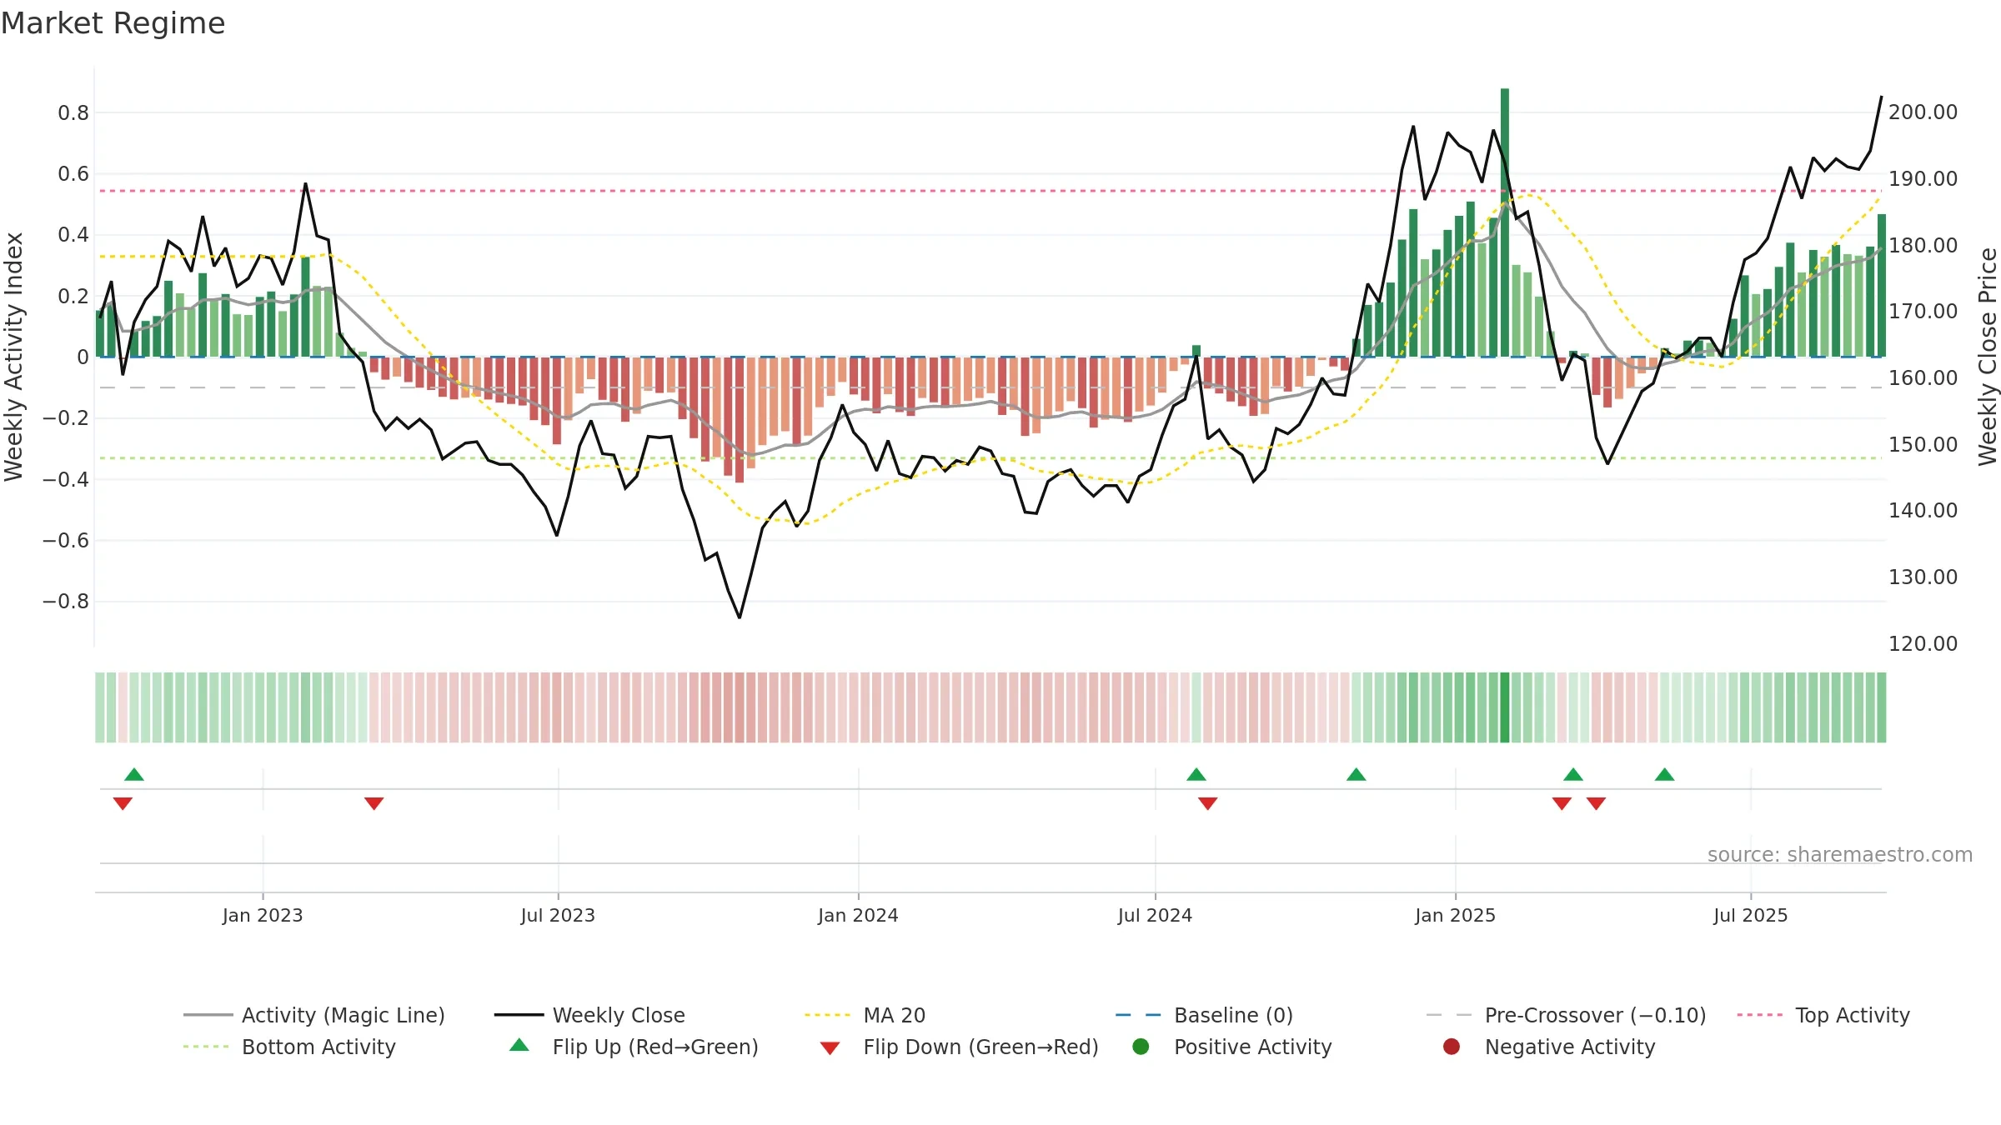The width and height of the screenshot is (2001, 1125).
Task: Click the 140.00 price tick label
Action: click(x=1923, y=510)
